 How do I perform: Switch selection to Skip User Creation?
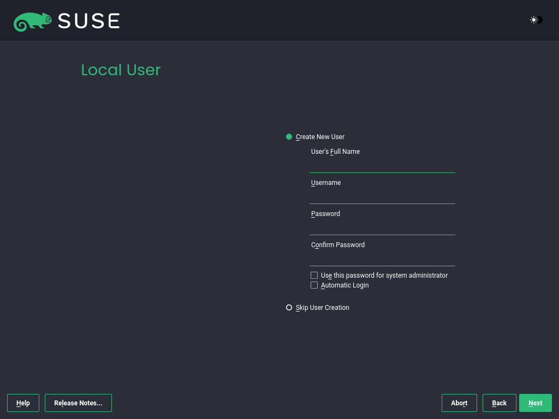322,307
